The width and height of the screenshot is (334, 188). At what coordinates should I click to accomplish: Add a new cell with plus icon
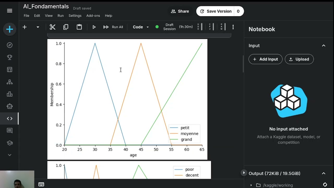point(25,27)
